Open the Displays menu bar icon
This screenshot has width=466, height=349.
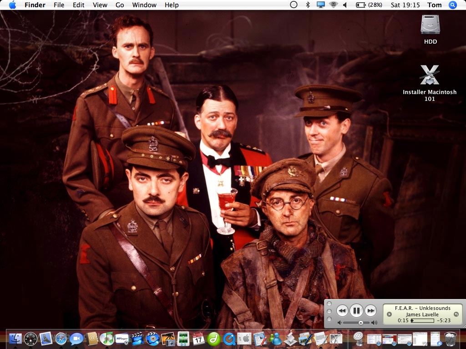tap(320, 5)
